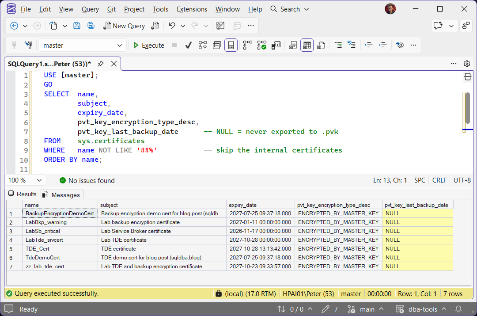This screenshot has width=477, height=316.
Task: Pin the SQLQuery1 tab
Action: tap(101, 64)
